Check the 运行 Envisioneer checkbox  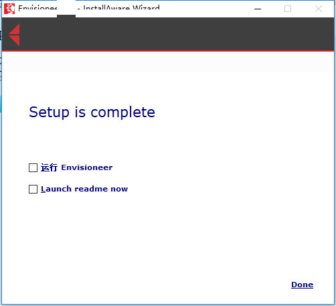pyautogui.click(x=33, y=167)
